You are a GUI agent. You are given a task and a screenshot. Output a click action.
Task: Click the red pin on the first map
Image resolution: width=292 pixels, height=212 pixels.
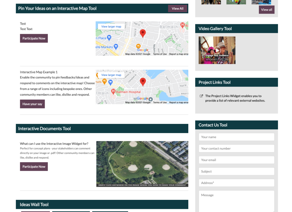[143, 33]
